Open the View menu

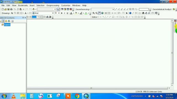pyautogui.click(x=14, y=5)
